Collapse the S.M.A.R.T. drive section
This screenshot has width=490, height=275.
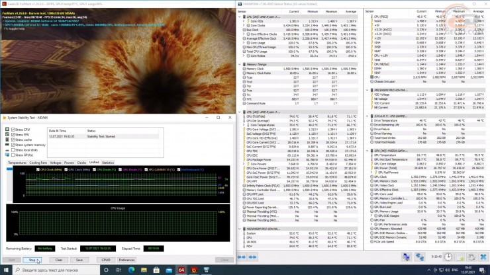tap(367, 116)
